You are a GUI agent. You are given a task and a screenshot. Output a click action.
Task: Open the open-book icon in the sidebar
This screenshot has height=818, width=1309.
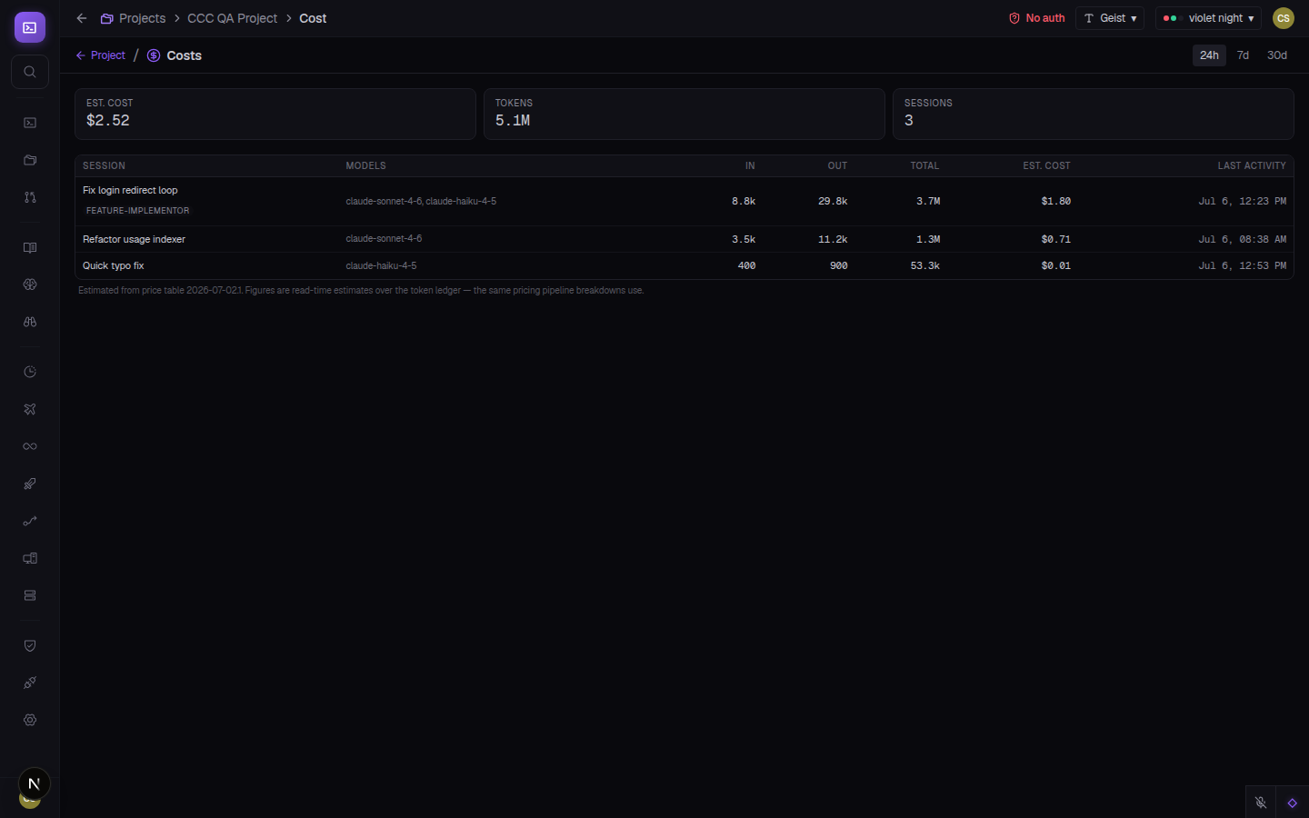30,247
